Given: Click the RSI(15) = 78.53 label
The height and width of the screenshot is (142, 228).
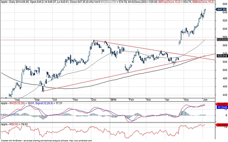Looking at the screenshot, I should 18,124.
